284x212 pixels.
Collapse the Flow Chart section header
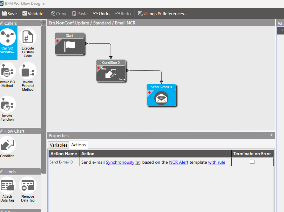20,131
